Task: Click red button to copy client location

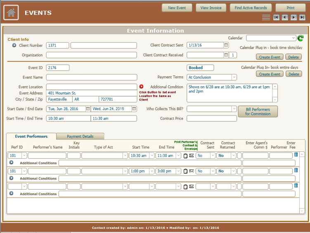Action: click(x=141, y=87)
